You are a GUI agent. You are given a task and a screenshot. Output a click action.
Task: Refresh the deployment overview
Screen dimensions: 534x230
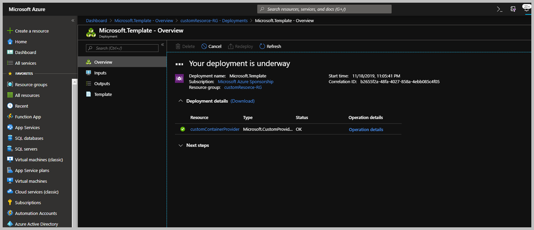click(270, 46)
